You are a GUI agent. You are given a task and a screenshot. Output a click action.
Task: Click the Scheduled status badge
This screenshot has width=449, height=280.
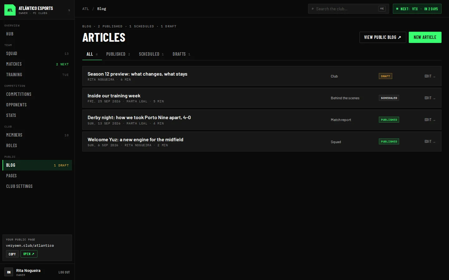[x=389, y=98]
